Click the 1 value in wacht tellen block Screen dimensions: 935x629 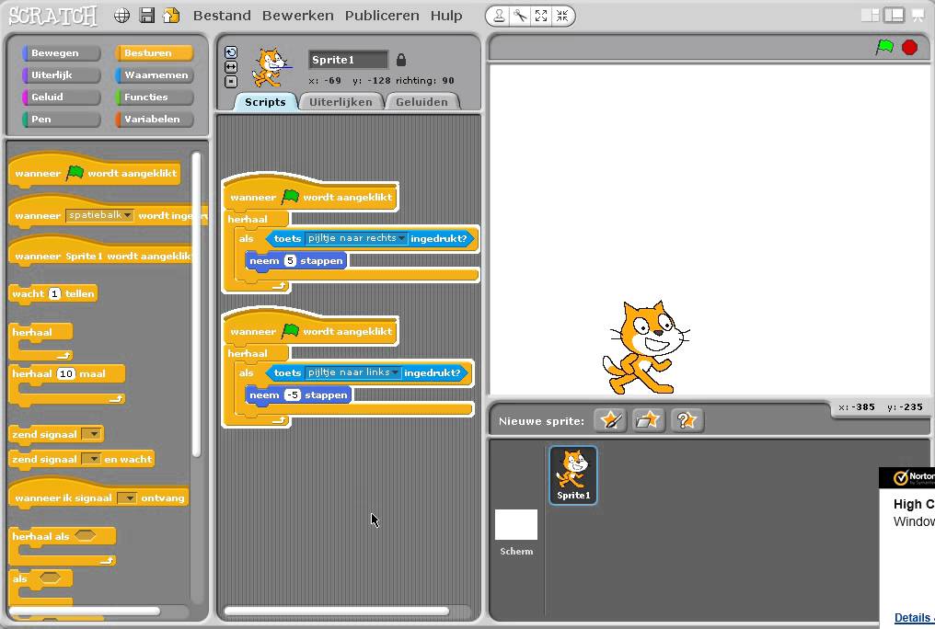[54, 293]
